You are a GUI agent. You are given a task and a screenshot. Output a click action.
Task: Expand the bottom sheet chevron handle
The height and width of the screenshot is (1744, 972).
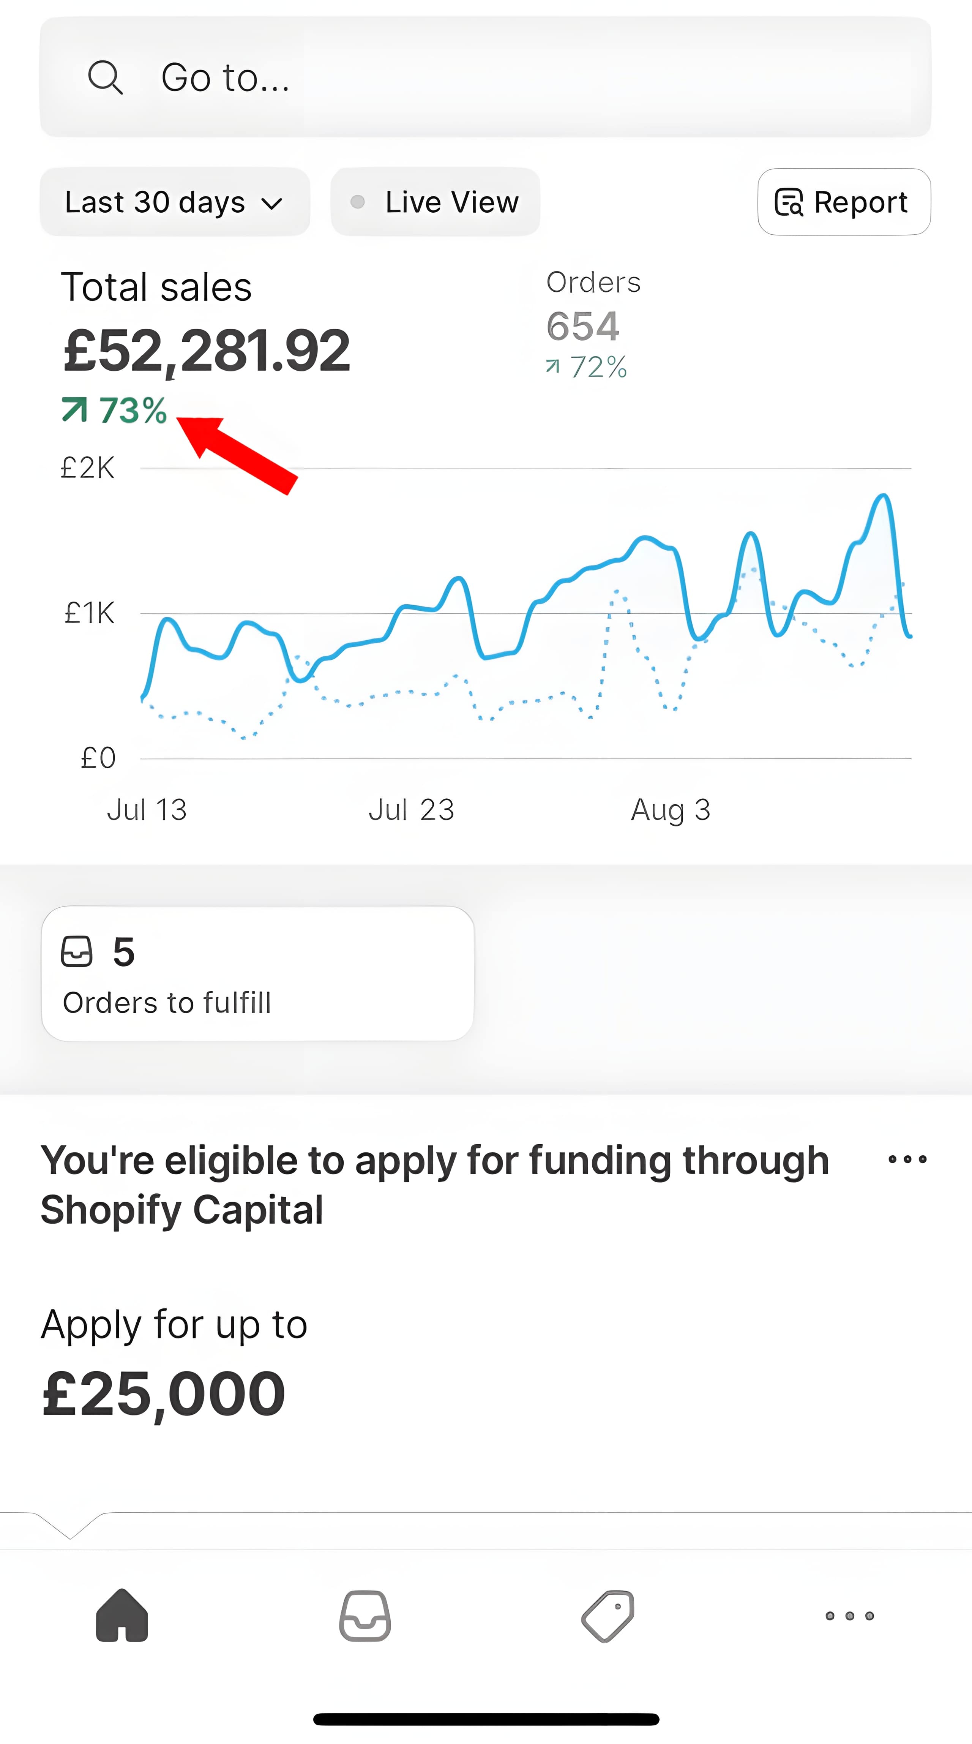pyautogui.click(x=70, y=1526)
